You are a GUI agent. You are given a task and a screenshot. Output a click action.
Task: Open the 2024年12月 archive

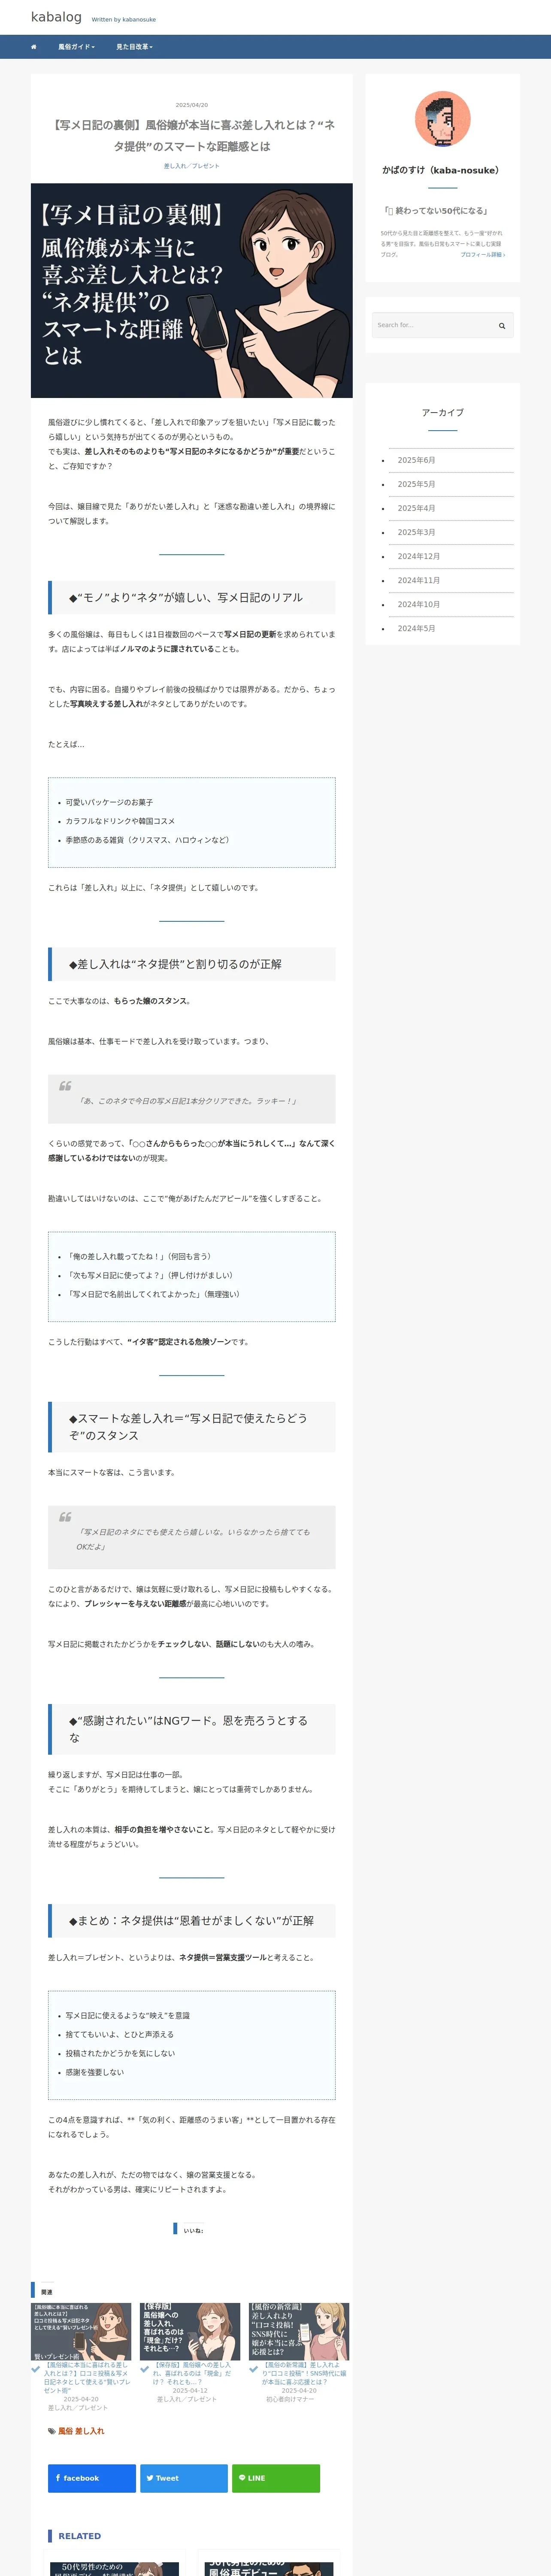pyautogui.click(x=418, y=556)
